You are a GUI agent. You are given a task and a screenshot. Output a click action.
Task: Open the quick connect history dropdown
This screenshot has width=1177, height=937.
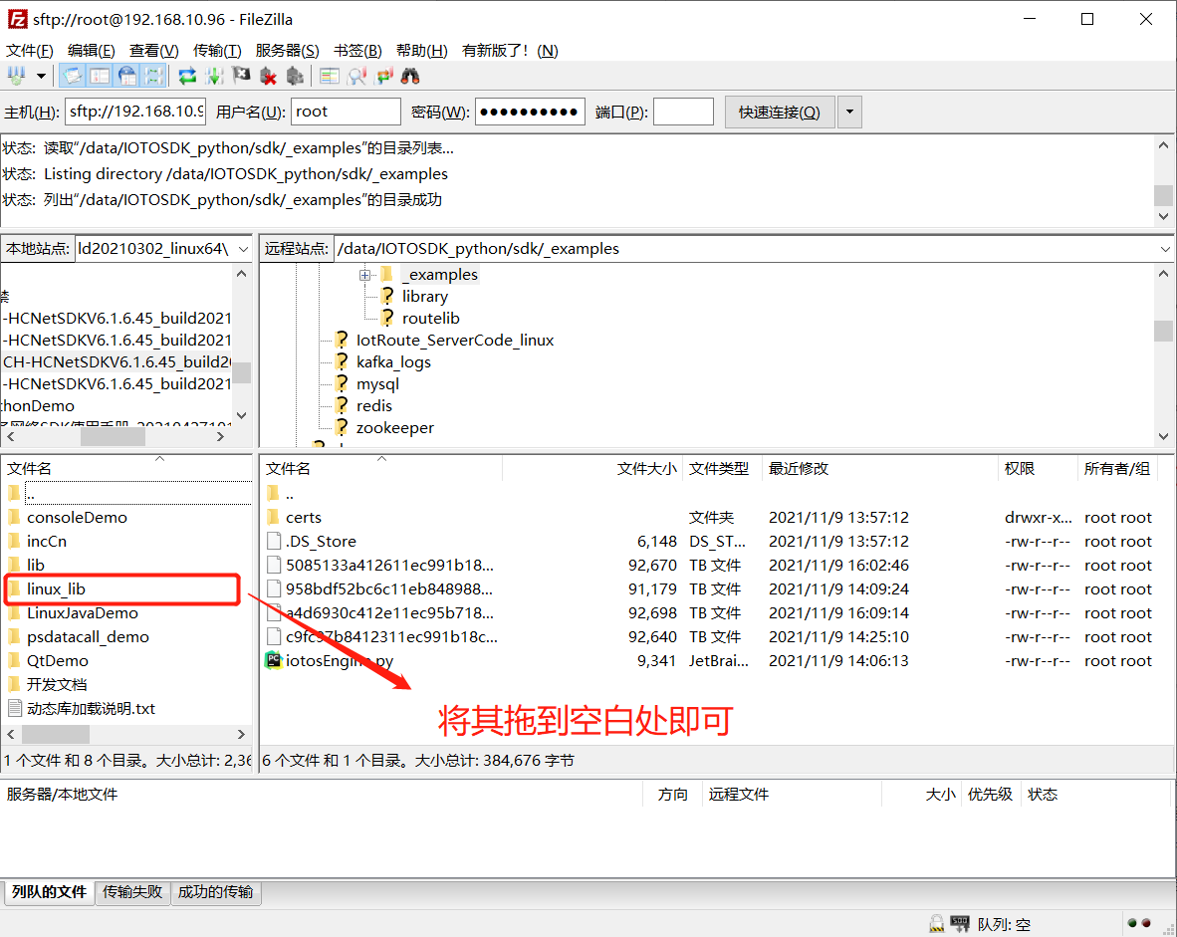click(x=849, y=113)
